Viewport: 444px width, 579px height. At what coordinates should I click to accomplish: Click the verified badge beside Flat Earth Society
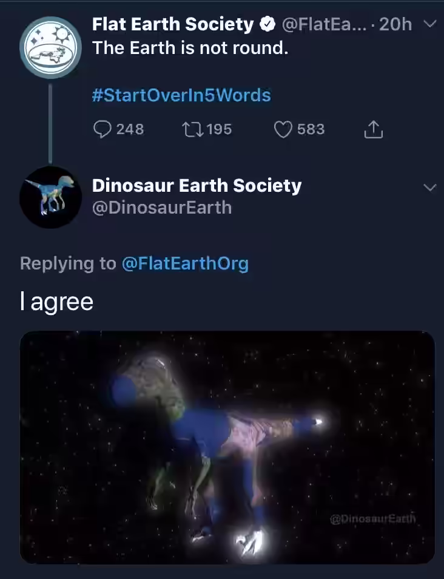tap(267, 24)
